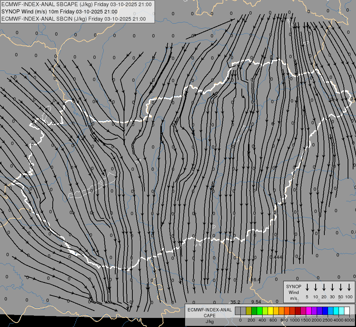Select the pure blue swatch before 2500
The width and height of the screenshot is (356, 327).
coord(325,311)
